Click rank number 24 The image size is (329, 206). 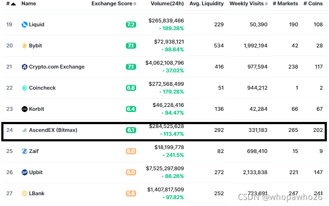(x=10, y=130)
